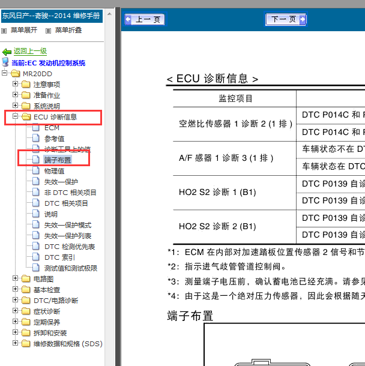365x366 pixels.
Task: Open the 说明 tree item
Action: point(50,214)
